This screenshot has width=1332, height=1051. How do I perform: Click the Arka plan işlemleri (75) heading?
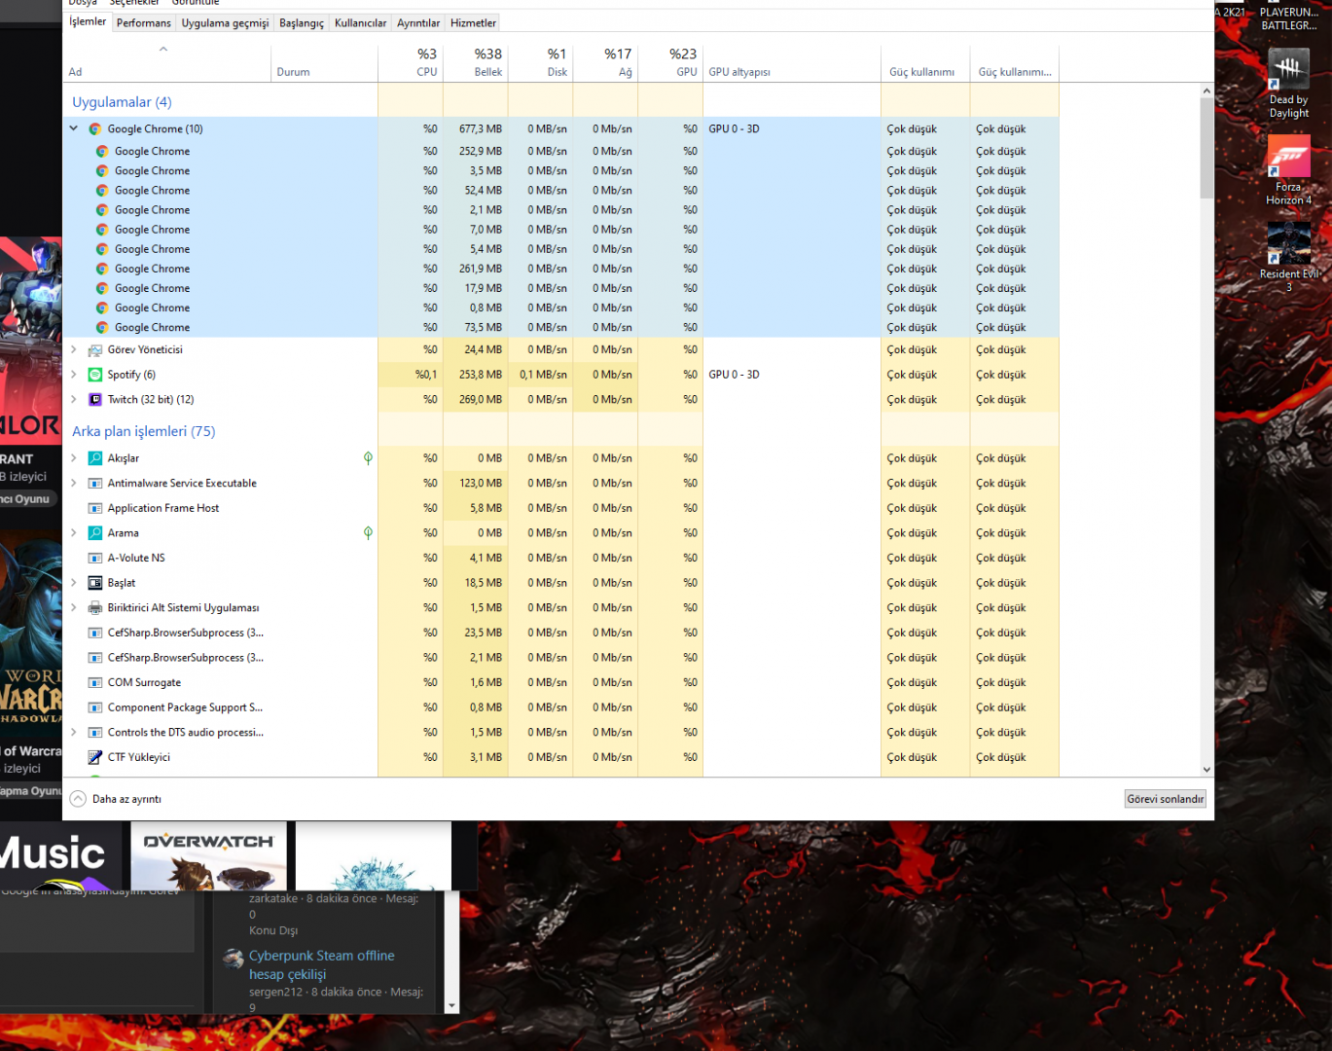coord(144,431)
